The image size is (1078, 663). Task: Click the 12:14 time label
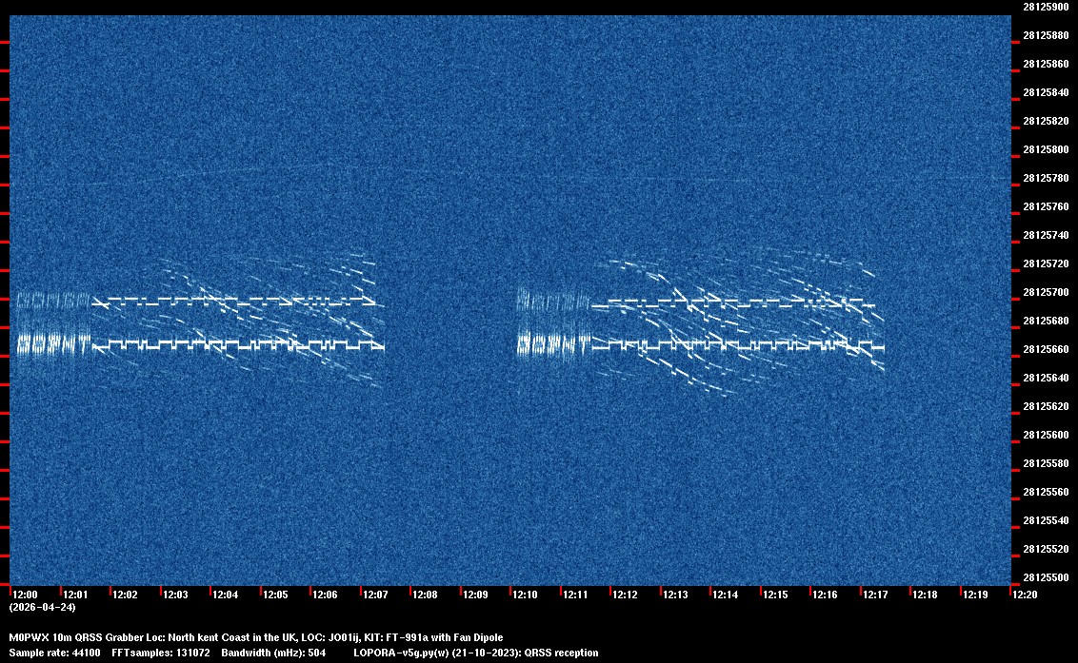click(725, 595)
